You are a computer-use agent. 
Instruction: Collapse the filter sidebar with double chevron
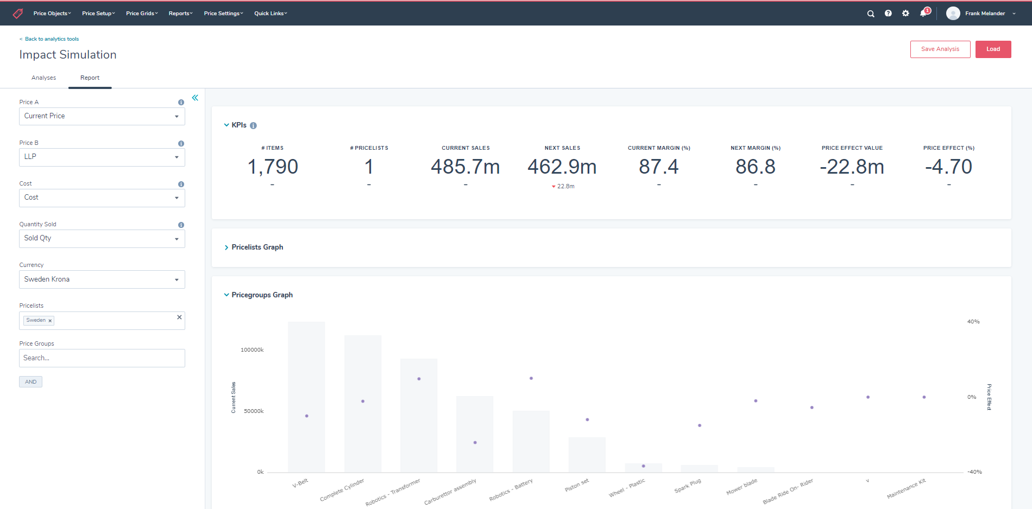(x=195, y=98)
